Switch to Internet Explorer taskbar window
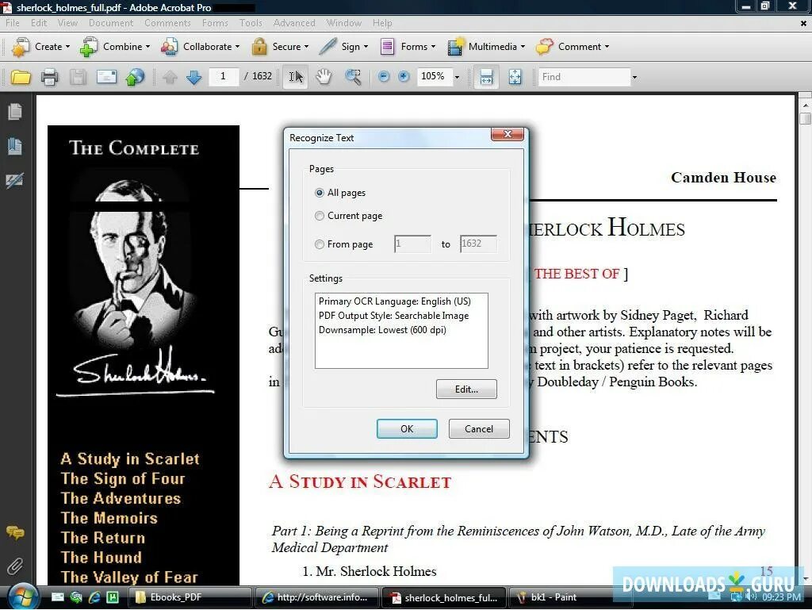Image resolution: width=812 pixels, height=610 pixels. (317, 597)
